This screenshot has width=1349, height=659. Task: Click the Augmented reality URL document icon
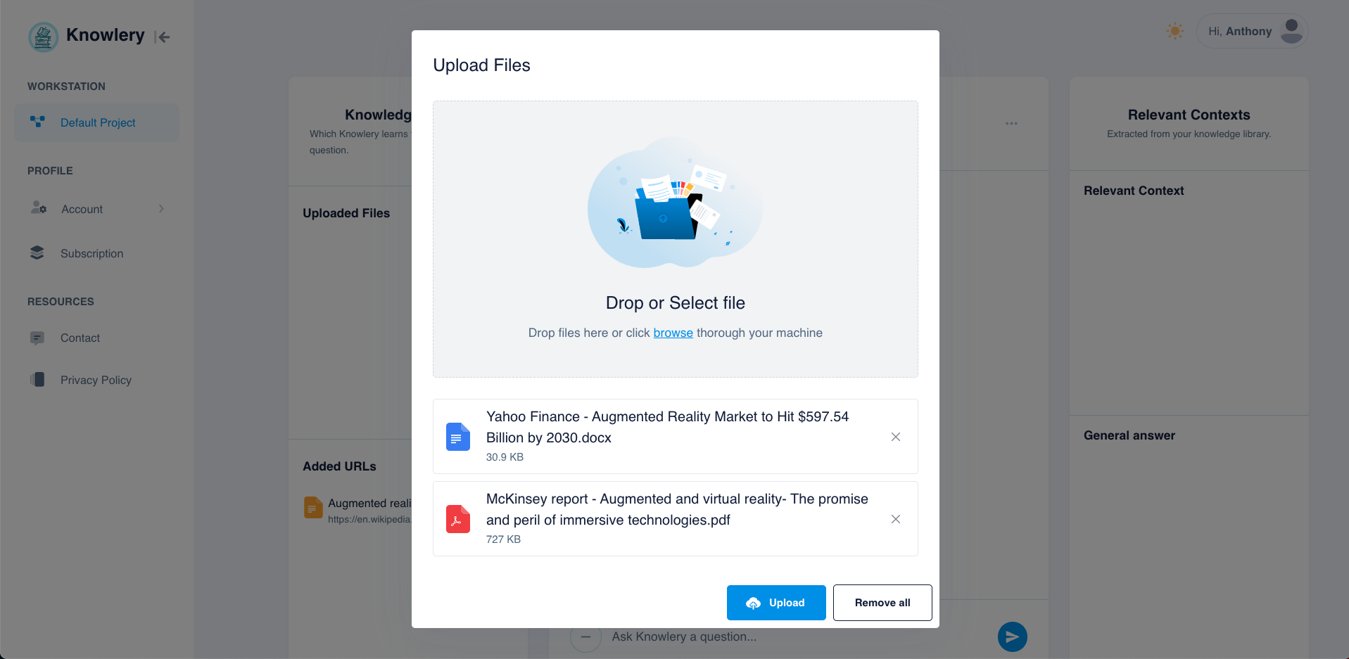click(312, 507)
